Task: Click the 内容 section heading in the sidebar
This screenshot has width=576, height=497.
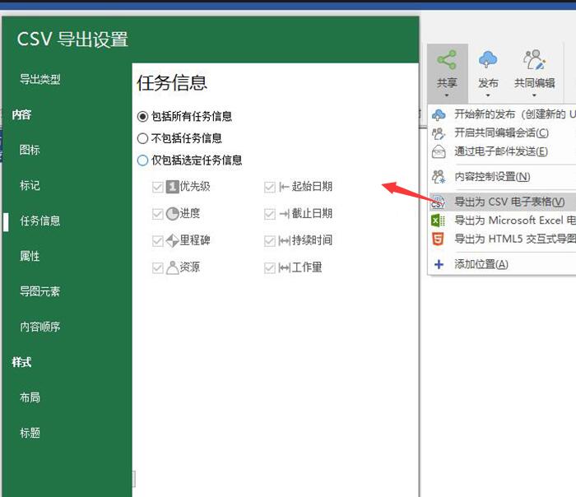Action: (x=21, y=114)
